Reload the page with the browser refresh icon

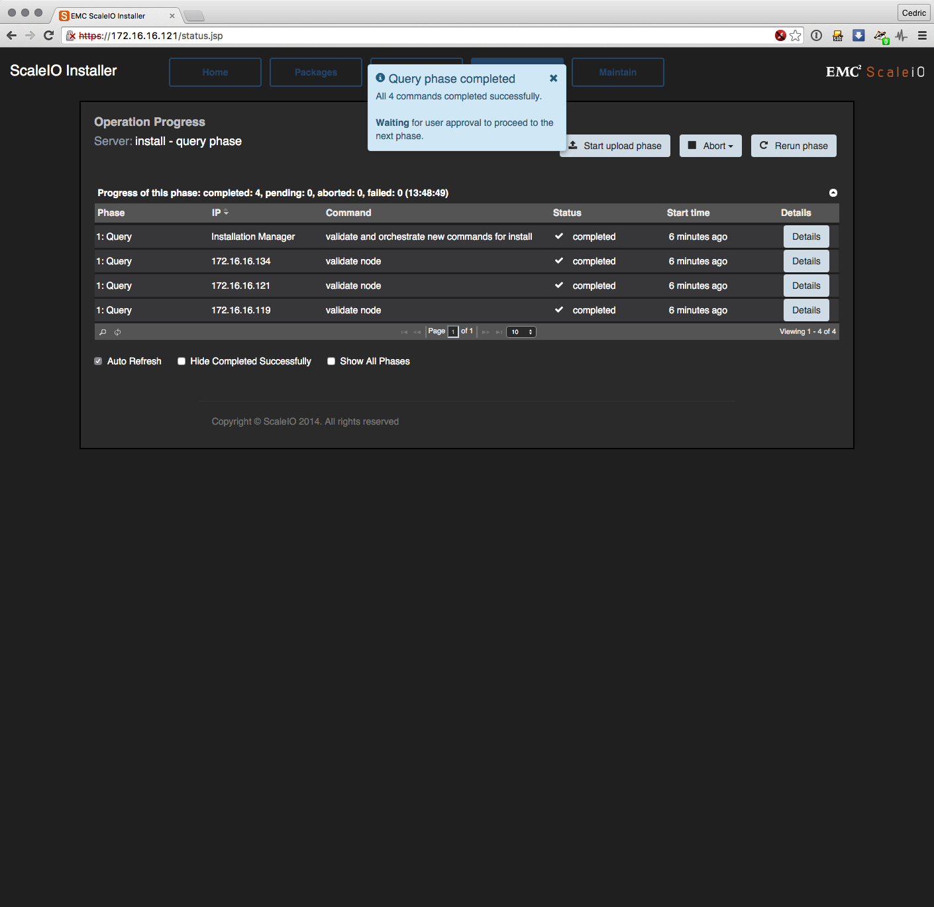click(x=48, y=36)
